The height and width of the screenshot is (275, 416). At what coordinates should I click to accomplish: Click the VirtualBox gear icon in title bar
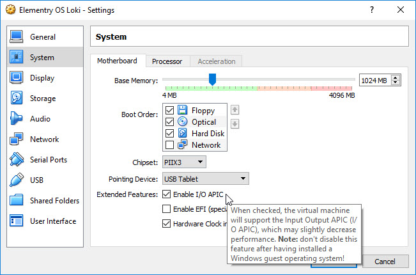click(x=11, y=10)
